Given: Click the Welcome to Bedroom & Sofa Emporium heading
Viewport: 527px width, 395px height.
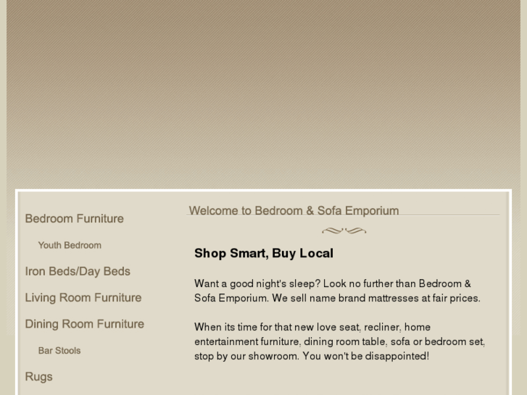Looking at the screenshot, I should pos(294,211).
